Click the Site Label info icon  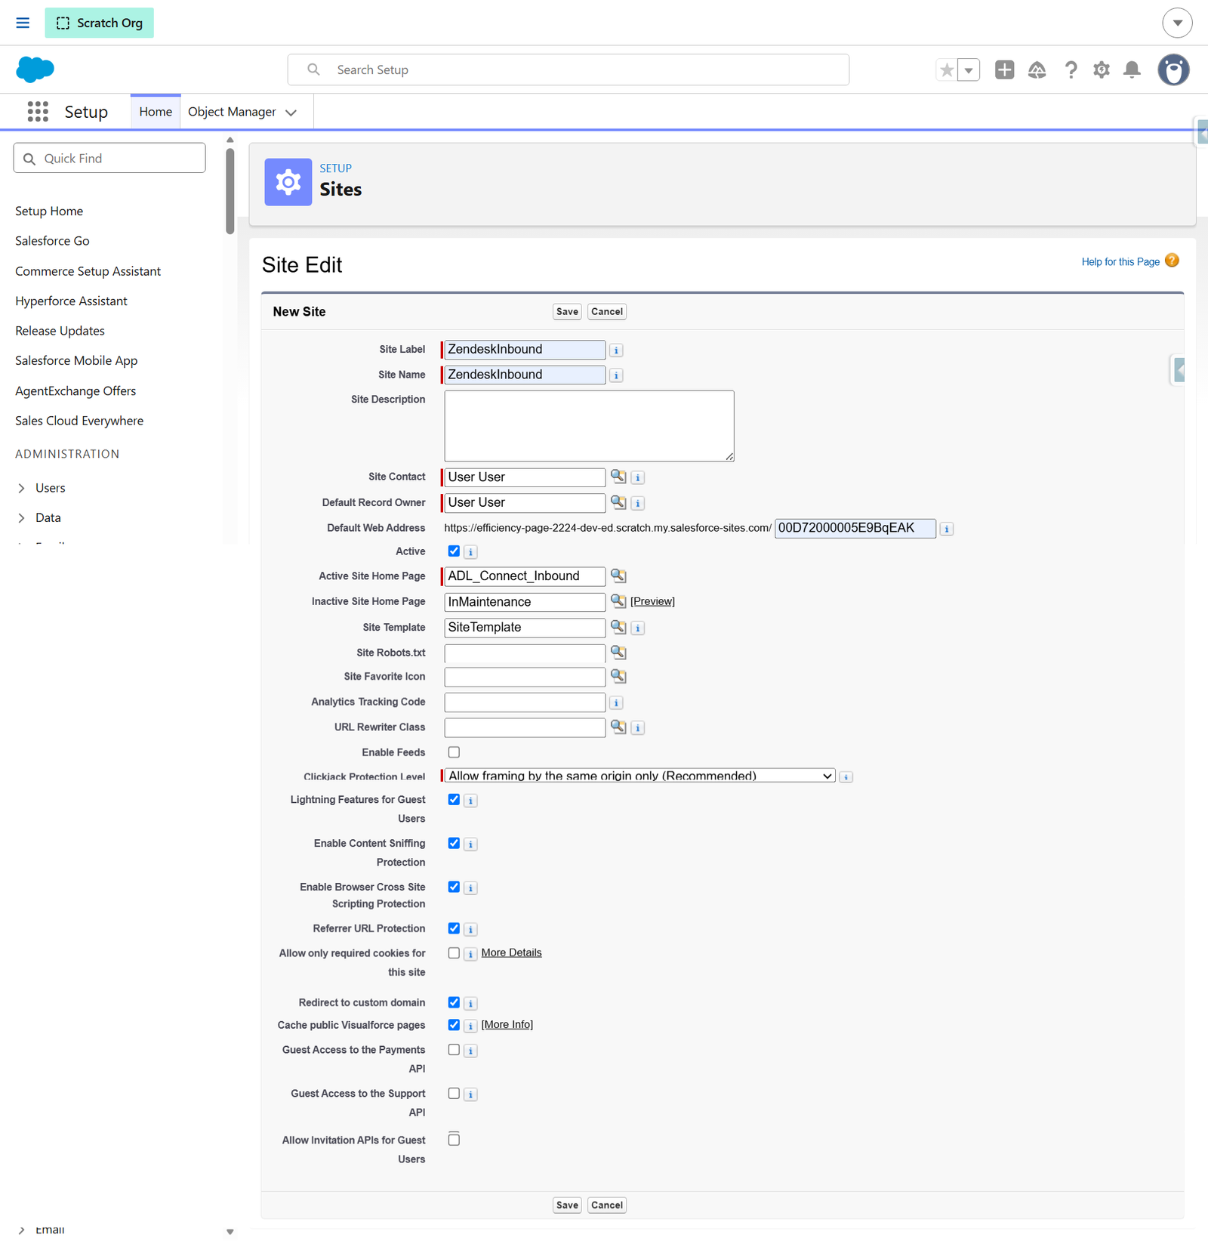click(616, 350)
